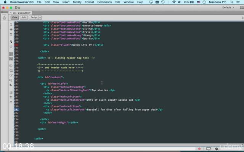Click the Remove Comment icon
Image resolution: width=244 pixels, height=152 pixels.
click(x=11, y=71)
